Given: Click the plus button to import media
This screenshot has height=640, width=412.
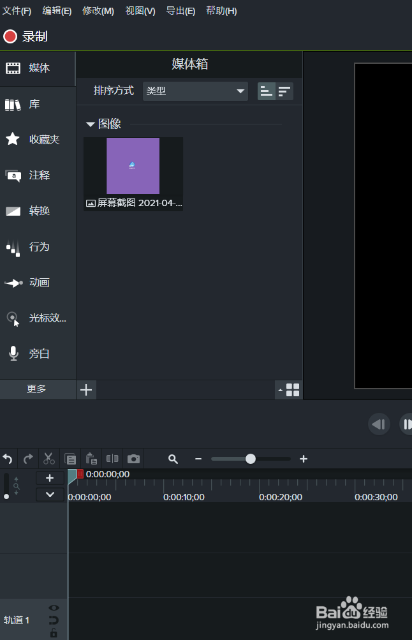Looking at the screenshot, I should 86,390.
